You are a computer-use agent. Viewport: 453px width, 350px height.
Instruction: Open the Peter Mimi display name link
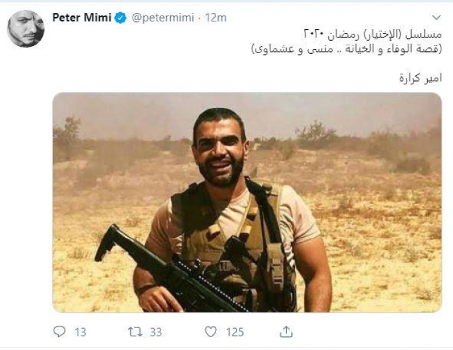pos(81,18)
